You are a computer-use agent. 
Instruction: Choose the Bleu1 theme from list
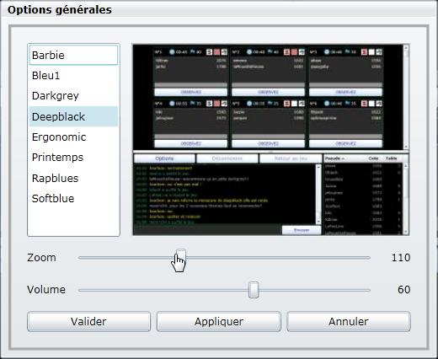tap(73, 76)
